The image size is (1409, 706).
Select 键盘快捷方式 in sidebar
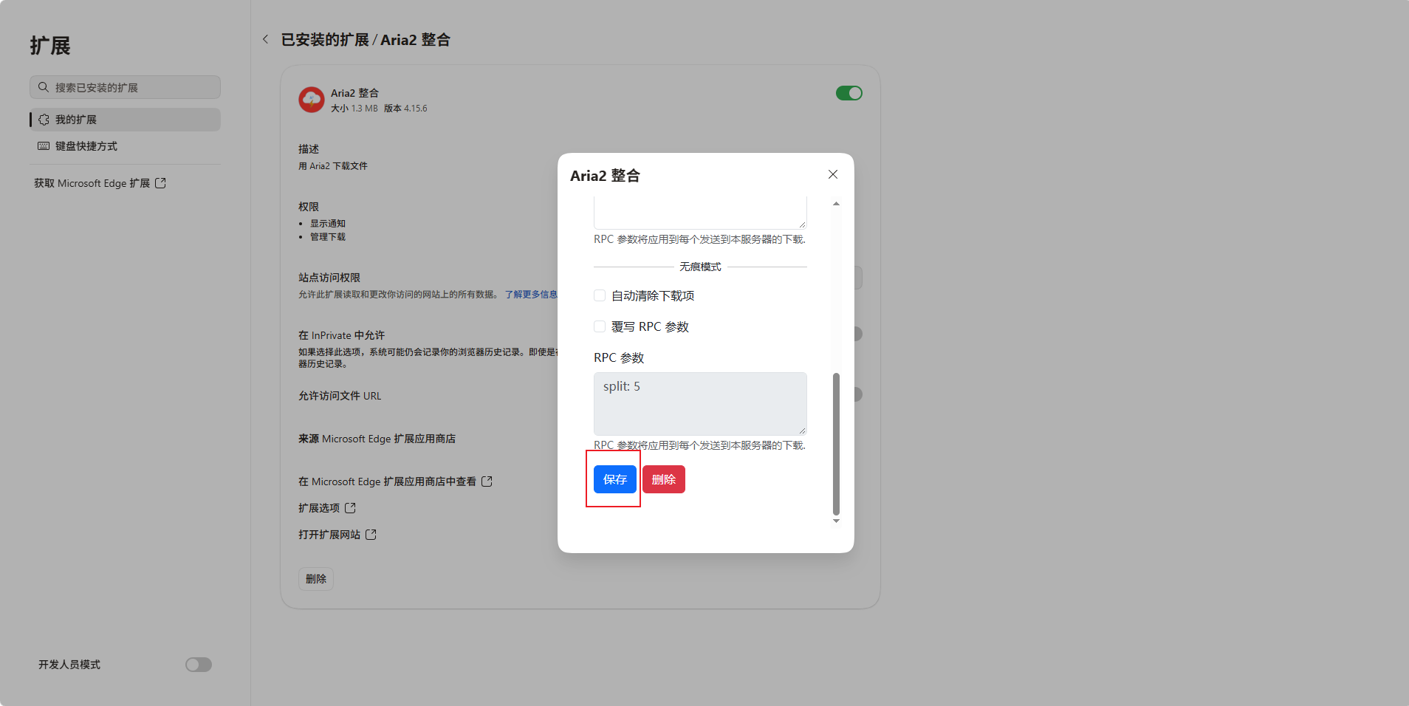[x=125, y=146]
